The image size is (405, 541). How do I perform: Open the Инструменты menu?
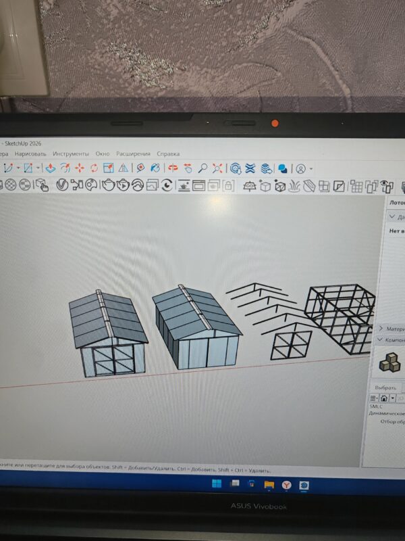[71, 154]
